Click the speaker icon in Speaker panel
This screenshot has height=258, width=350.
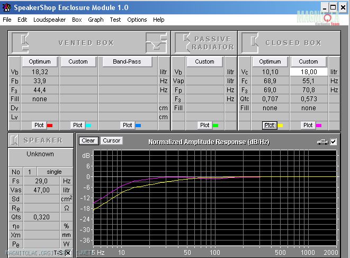click(x=16, y=140)
